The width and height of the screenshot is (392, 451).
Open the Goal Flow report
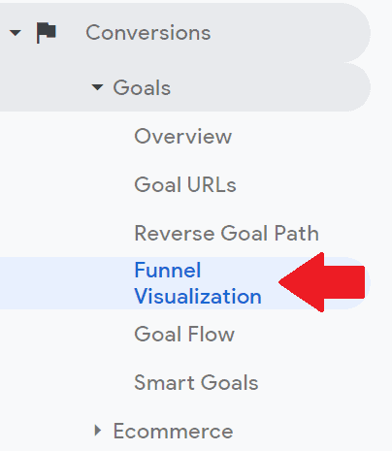[x=184, y=334]
